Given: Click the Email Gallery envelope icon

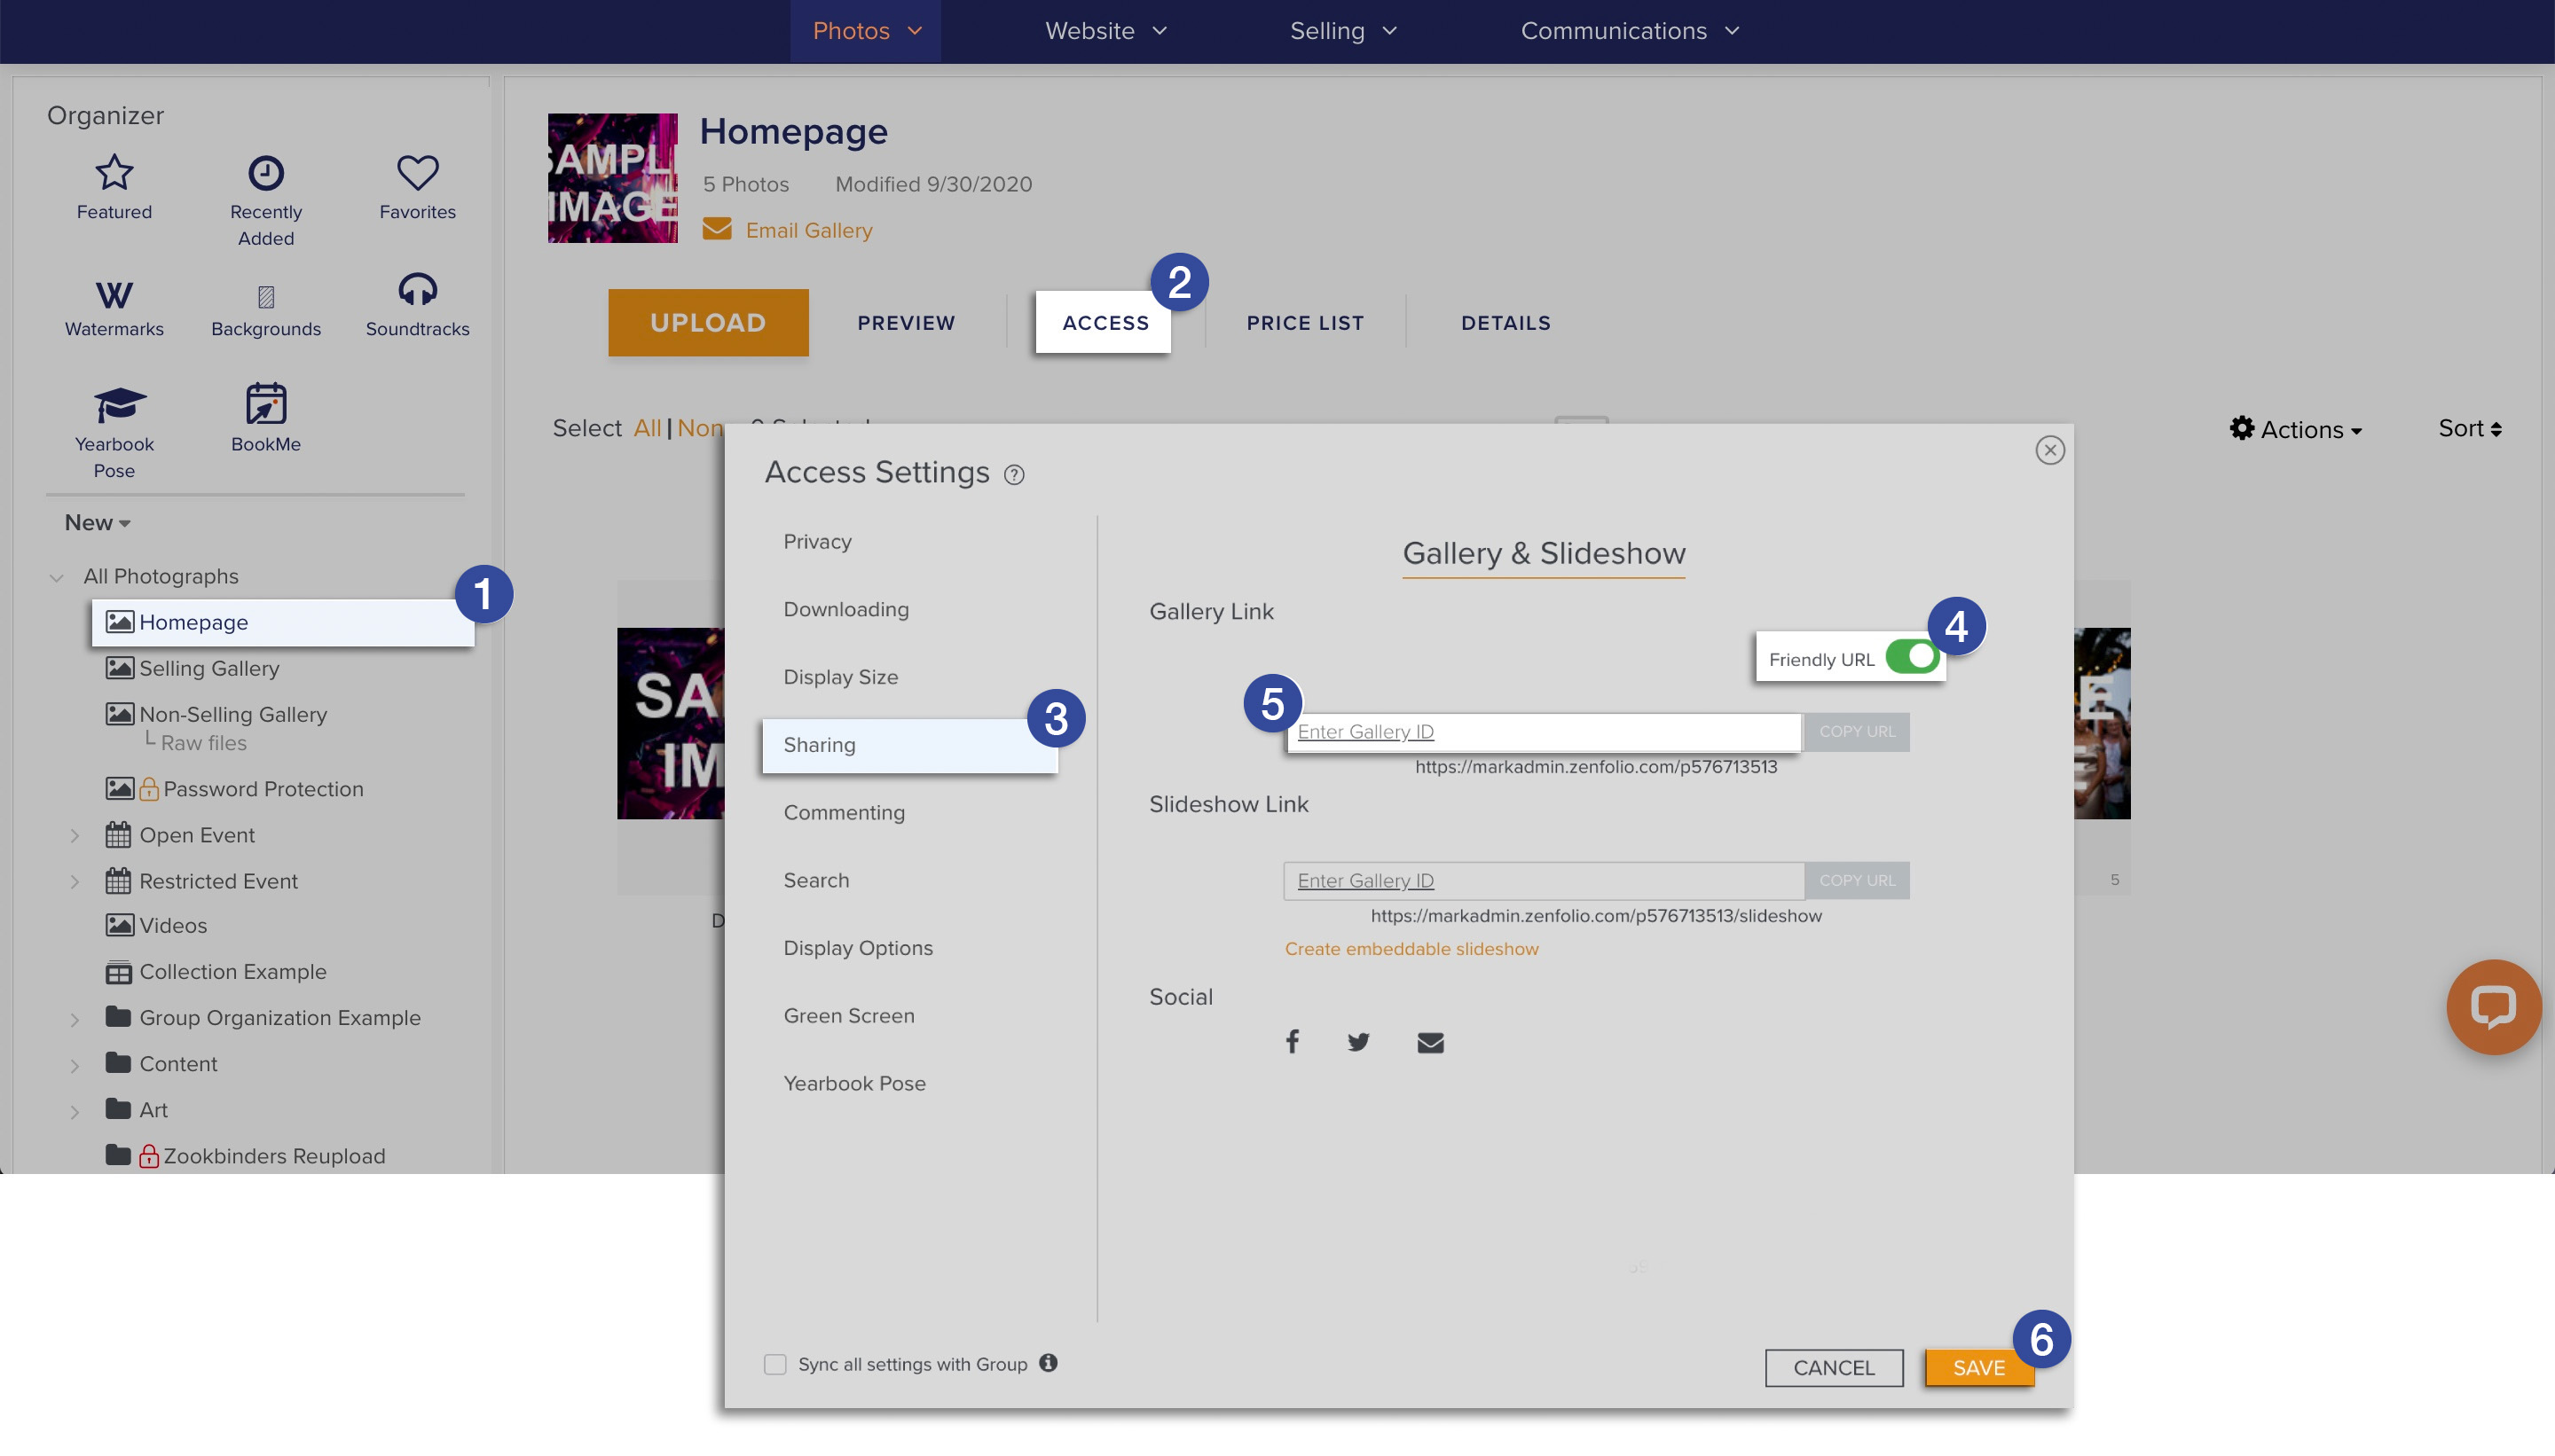Looking at the screenshot, I should click(x=716, y=229).
